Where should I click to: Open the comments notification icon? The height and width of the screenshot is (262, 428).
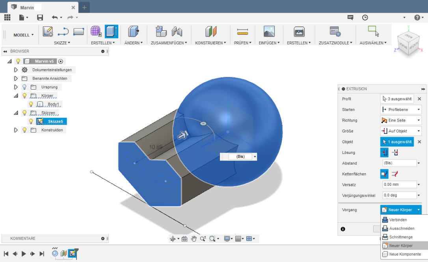pyautogui.click(x=350, y=17)
